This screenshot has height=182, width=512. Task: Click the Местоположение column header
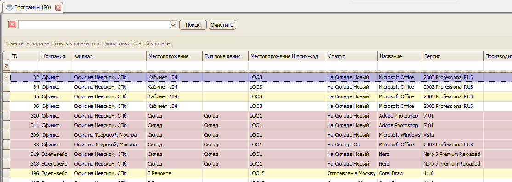pyautogui.click(x=174, y=56)
